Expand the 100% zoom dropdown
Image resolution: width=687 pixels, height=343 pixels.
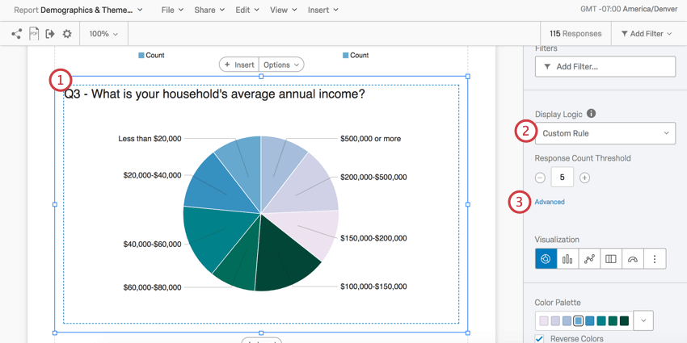pos(103,34)
